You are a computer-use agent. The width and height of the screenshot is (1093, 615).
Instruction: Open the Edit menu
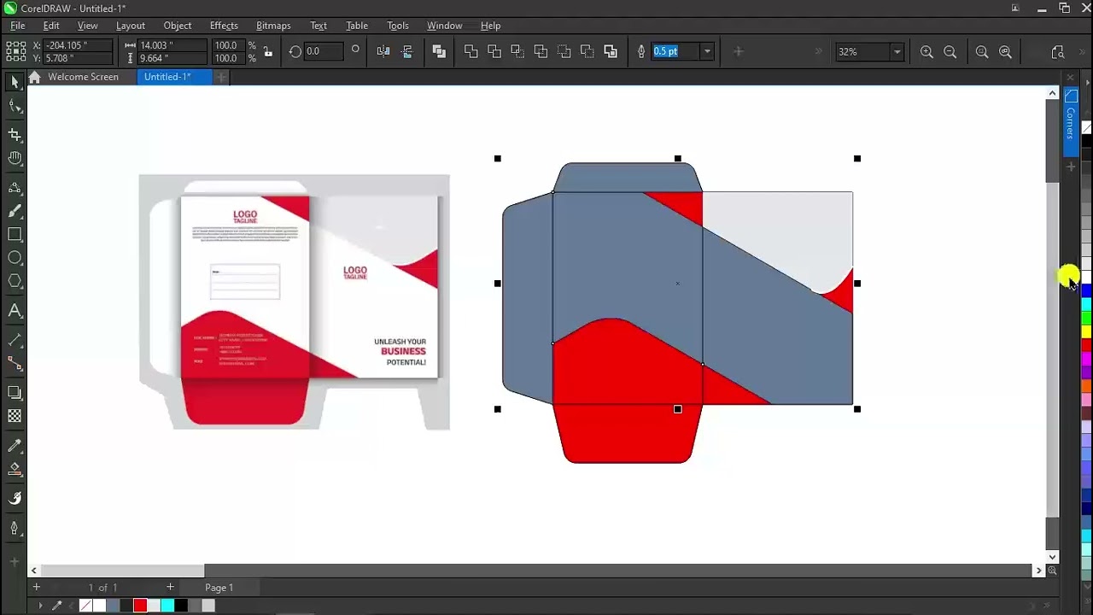(x=51, y=26)
